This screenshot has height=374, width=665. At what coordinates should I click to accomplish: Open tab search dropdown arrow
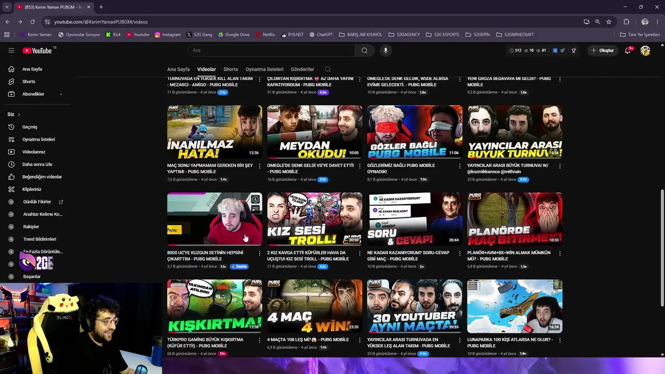[x=7, y=7]
